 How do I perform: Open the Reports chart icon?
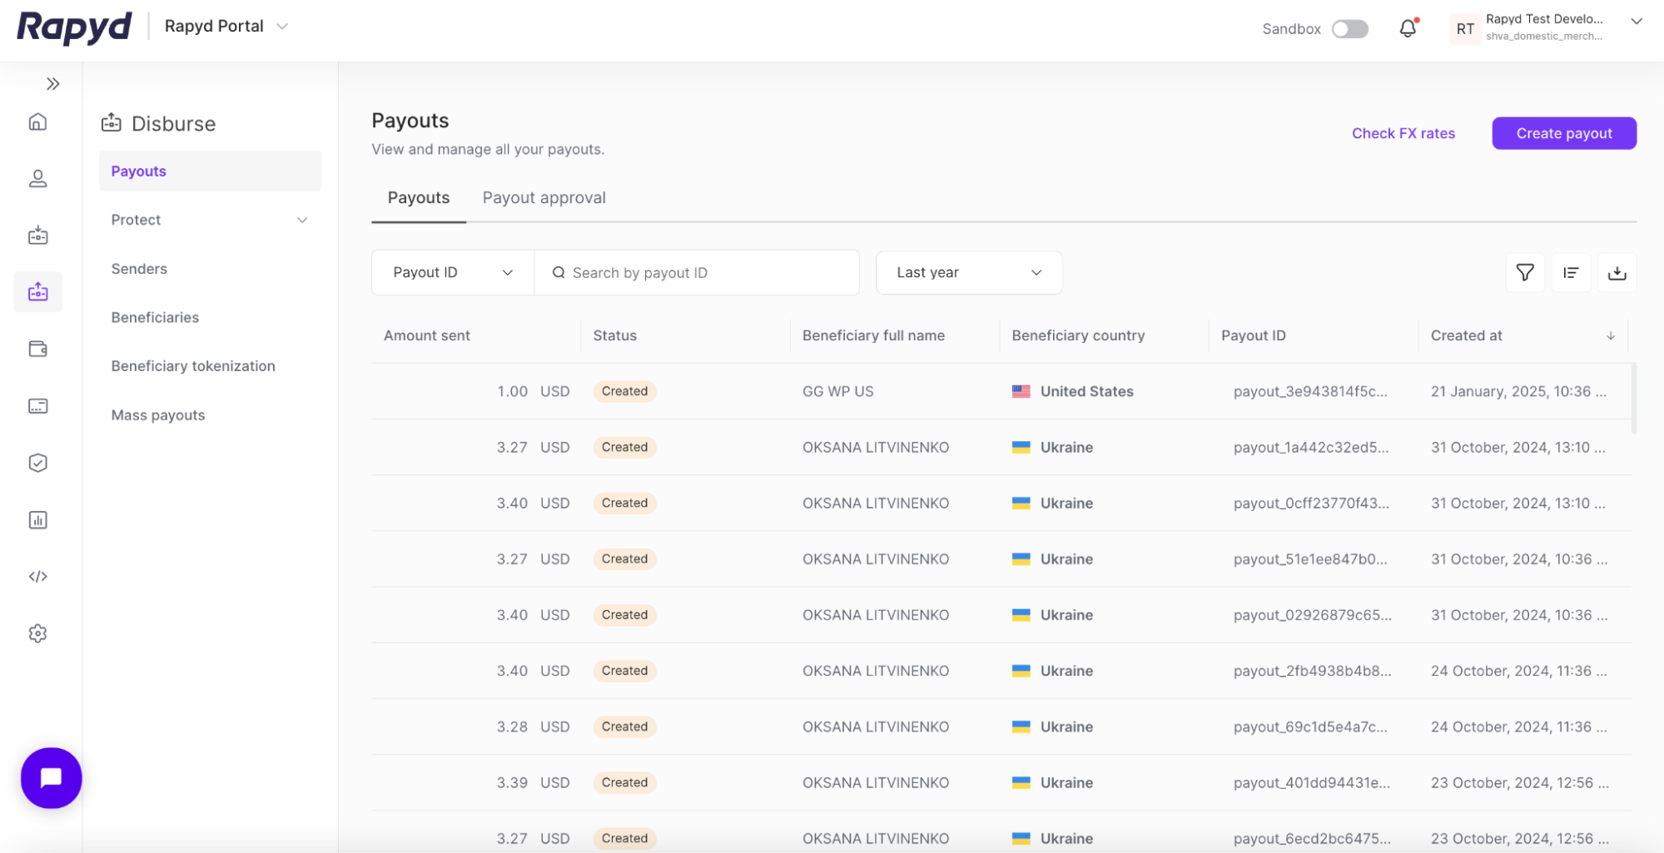tap(38, 519)
